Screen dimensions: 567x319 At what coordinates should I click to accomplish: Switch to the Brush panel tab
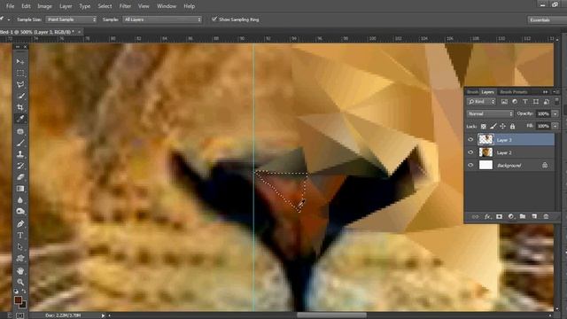[x=472, y=92]
